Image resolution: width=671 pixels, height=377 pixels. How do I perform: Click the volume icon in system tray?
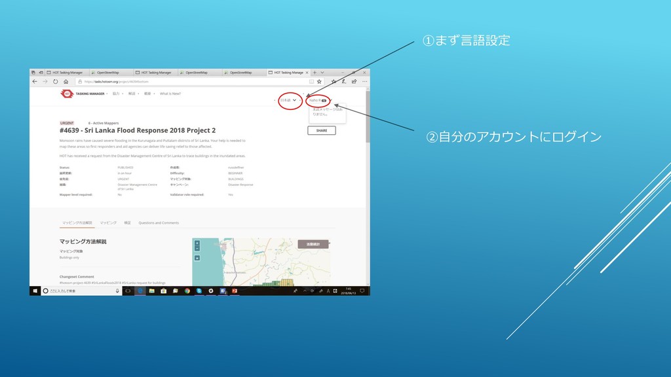point(312,291)
